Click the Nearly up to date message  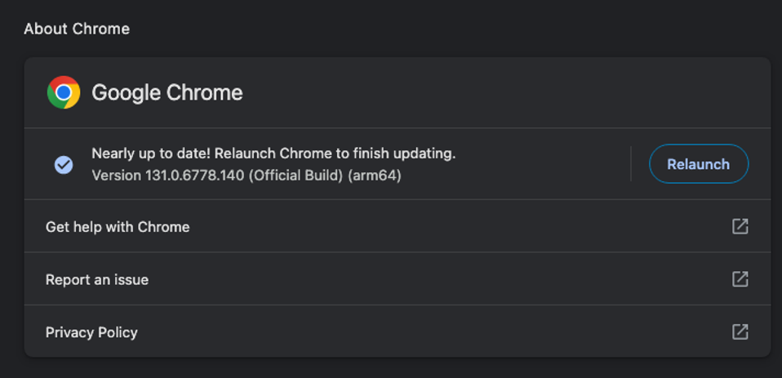click(151, 153)
